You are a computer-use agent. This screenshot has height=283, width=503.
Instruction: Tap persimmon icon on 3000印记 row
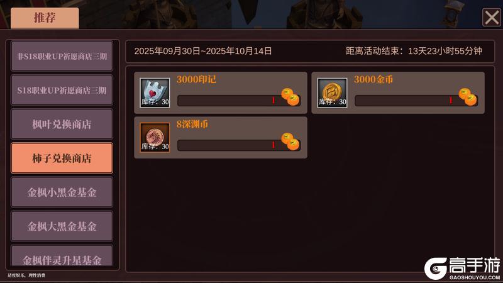pyautogui.click(x=290, y=97)
